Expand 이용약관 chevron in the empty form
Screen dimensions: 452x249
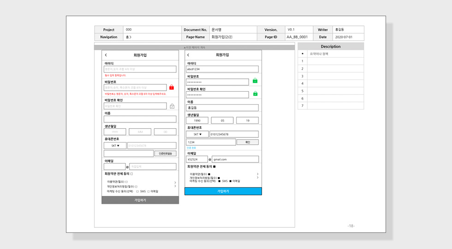click(175, 183)
